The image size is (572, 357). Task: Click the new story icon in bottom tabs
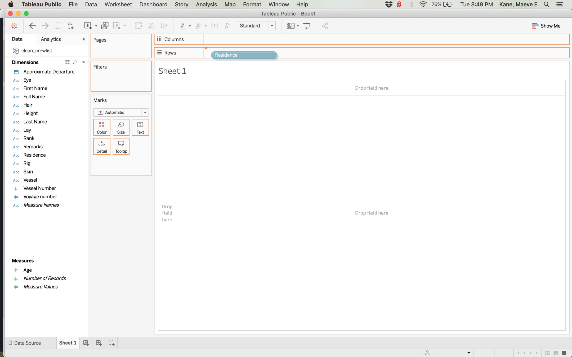(x=111, y=343)
